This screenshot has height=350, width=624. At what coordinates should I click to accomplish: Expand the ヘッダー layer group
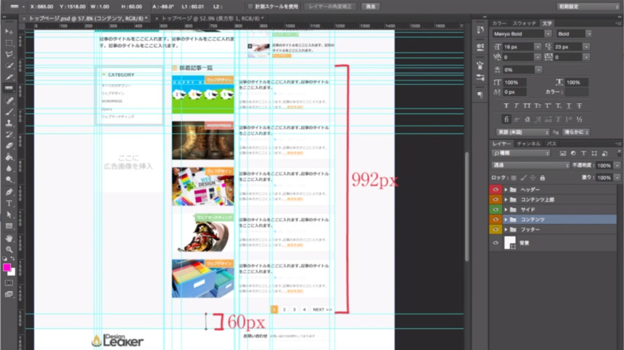(x=506, y=190)
